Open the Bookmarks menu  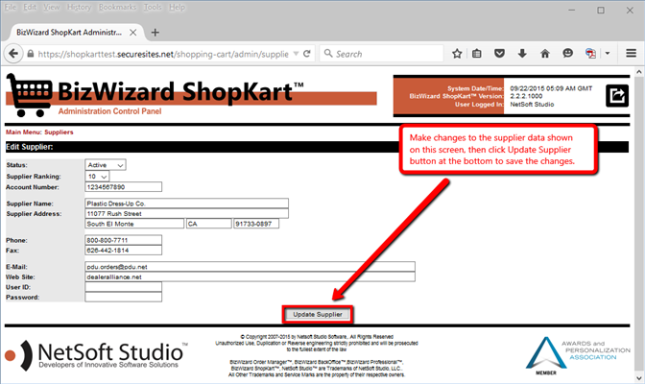click(117, 8)
